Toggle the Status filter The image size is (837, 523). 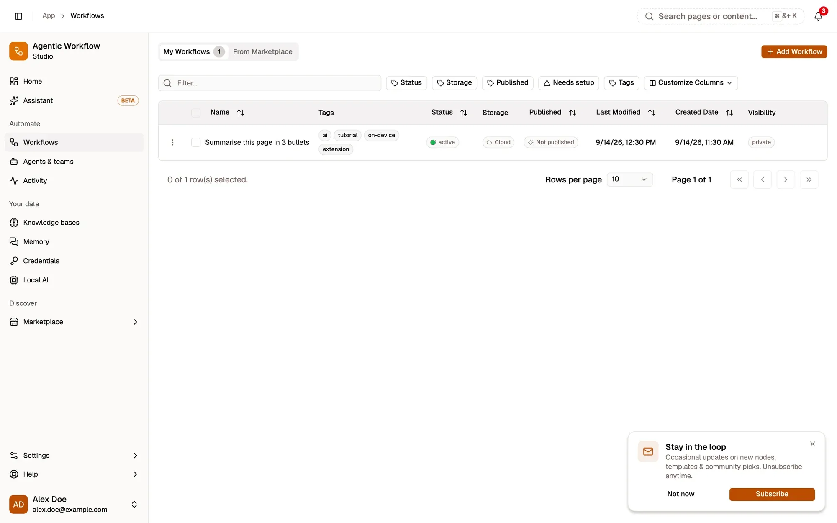click(406, 83)
